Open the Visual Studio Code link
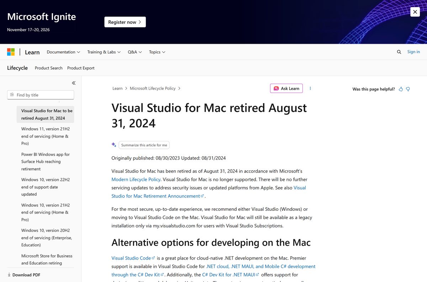Screen dimensions: 427x282 point(133,258)
